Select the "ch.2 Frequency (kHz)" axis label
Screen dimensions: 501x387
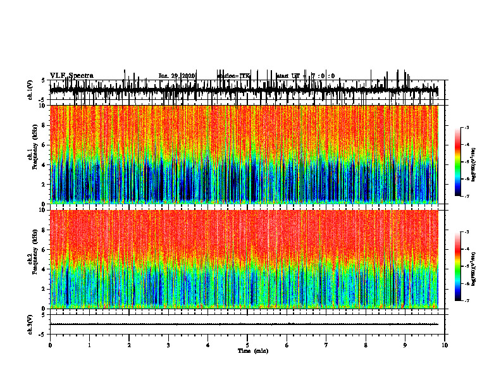(x=32, y=252)
